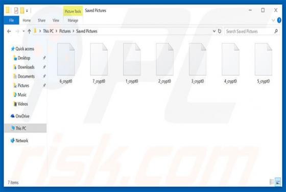Click Properties icon in quick access toolbar
The image size is (286, 192).
16,10
